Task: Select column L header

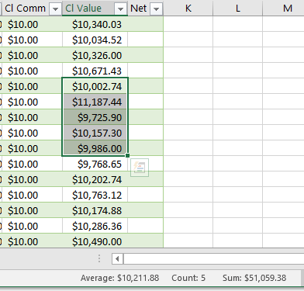Action: [x=237, y=9]
